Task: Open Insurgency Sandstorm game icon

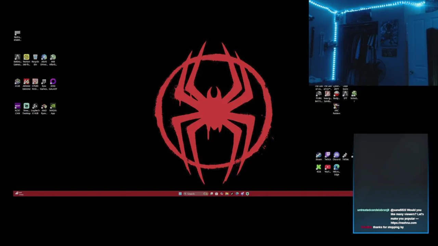Action: [x=327, y=97]
